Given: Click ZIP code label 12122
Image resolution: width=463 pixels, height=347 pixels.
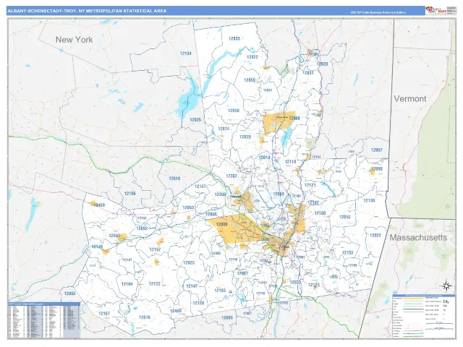Looking at the screenshot, I should (154, 283).
